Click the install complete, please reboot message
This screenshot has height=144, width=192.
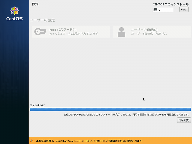[127, 115]
